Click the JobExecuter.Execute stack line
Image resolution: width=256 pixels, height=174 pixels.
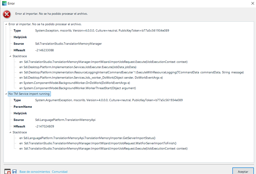(x=78, y=67)
